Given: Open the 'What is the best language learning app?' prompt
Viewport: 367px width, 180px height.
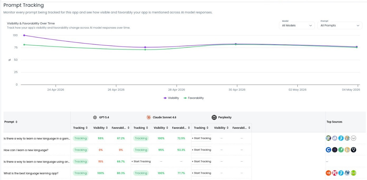Looking at the screenshot, I should point(31,173).
